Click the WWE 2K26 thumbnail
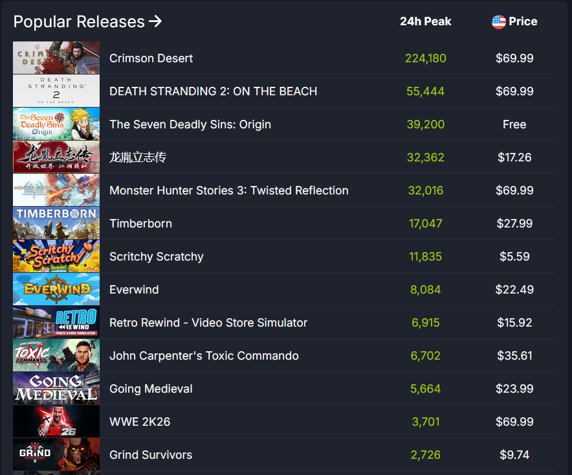The width and height of the screenshot is (572, 475). (56, 422)
